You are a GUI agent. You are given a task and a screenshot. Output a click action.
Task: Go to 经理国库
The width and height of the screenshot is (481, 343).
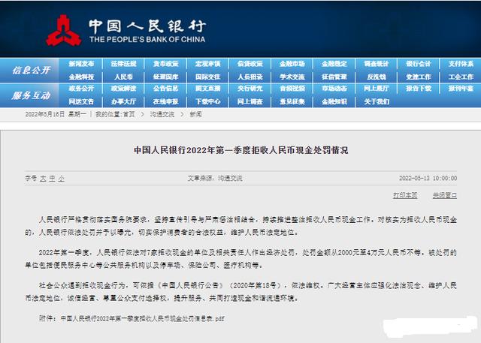click(166, 77)
